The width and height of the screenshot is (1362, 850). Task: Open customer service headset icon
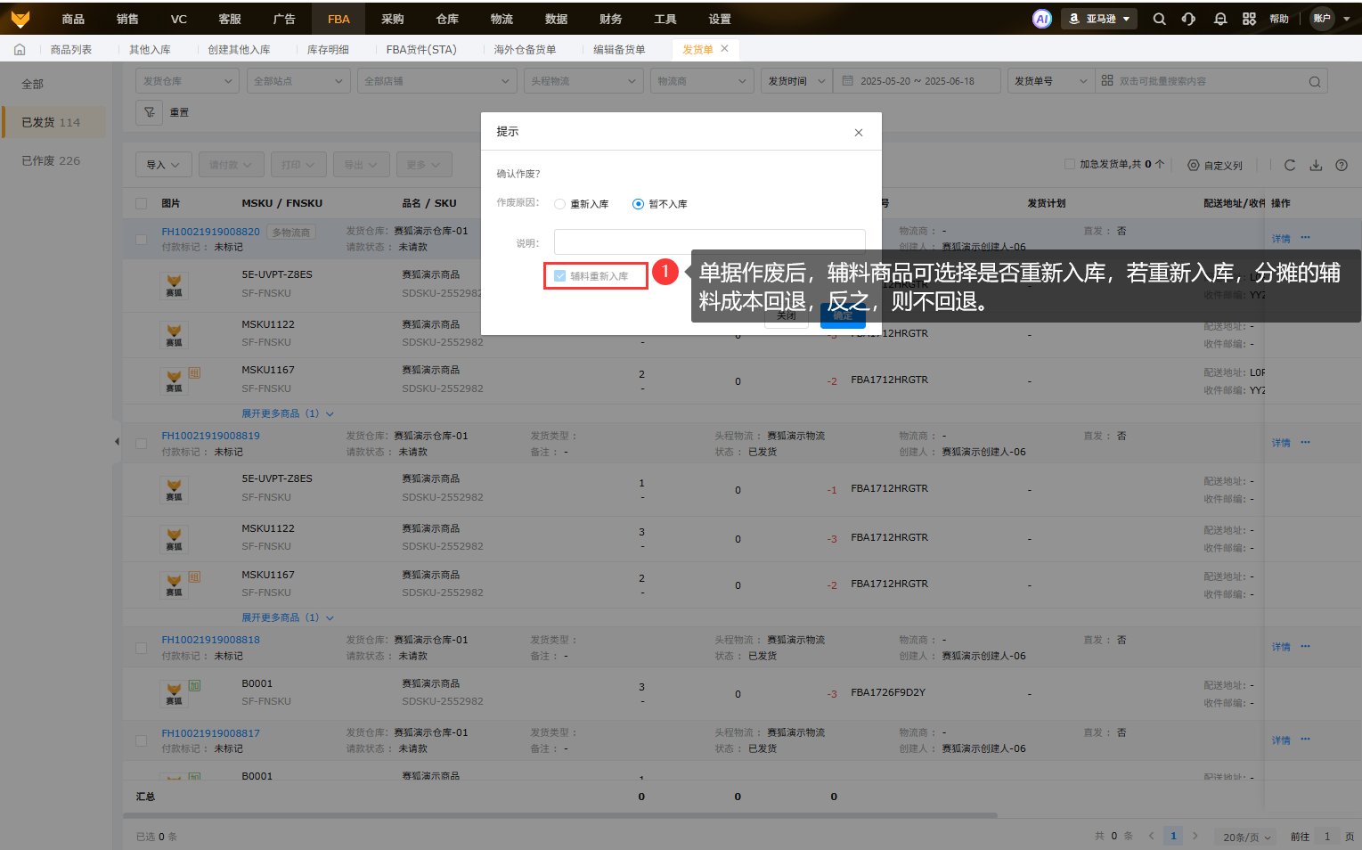click(x=1188, y=19)
